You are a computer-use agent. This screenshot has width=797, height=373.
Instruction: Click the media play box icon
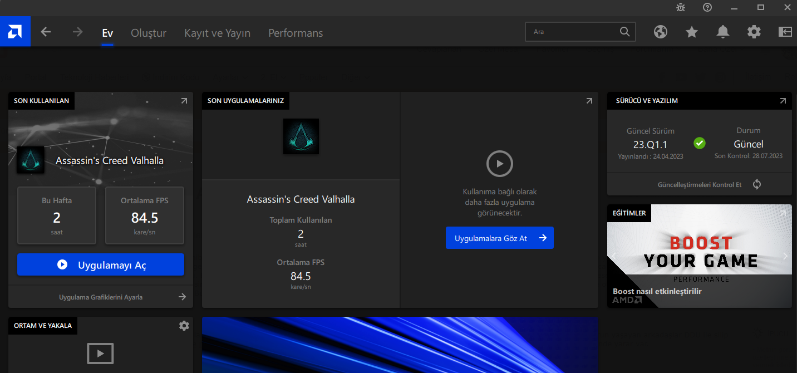[100, 353]
